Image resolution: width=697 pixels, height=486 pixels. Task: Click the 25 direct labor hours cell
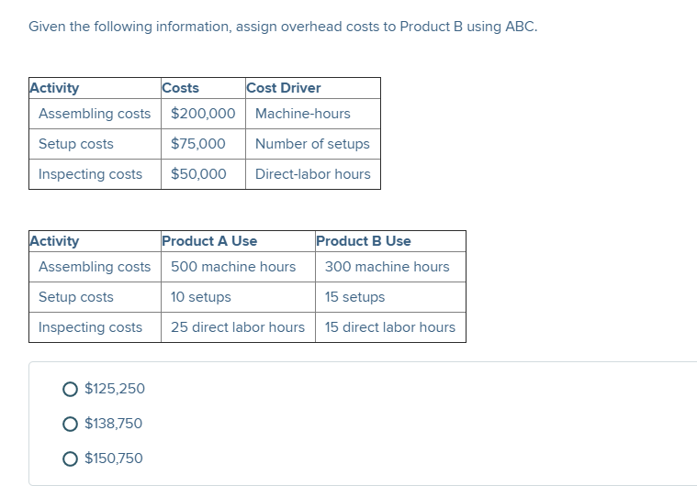click(x=238, y=327)
